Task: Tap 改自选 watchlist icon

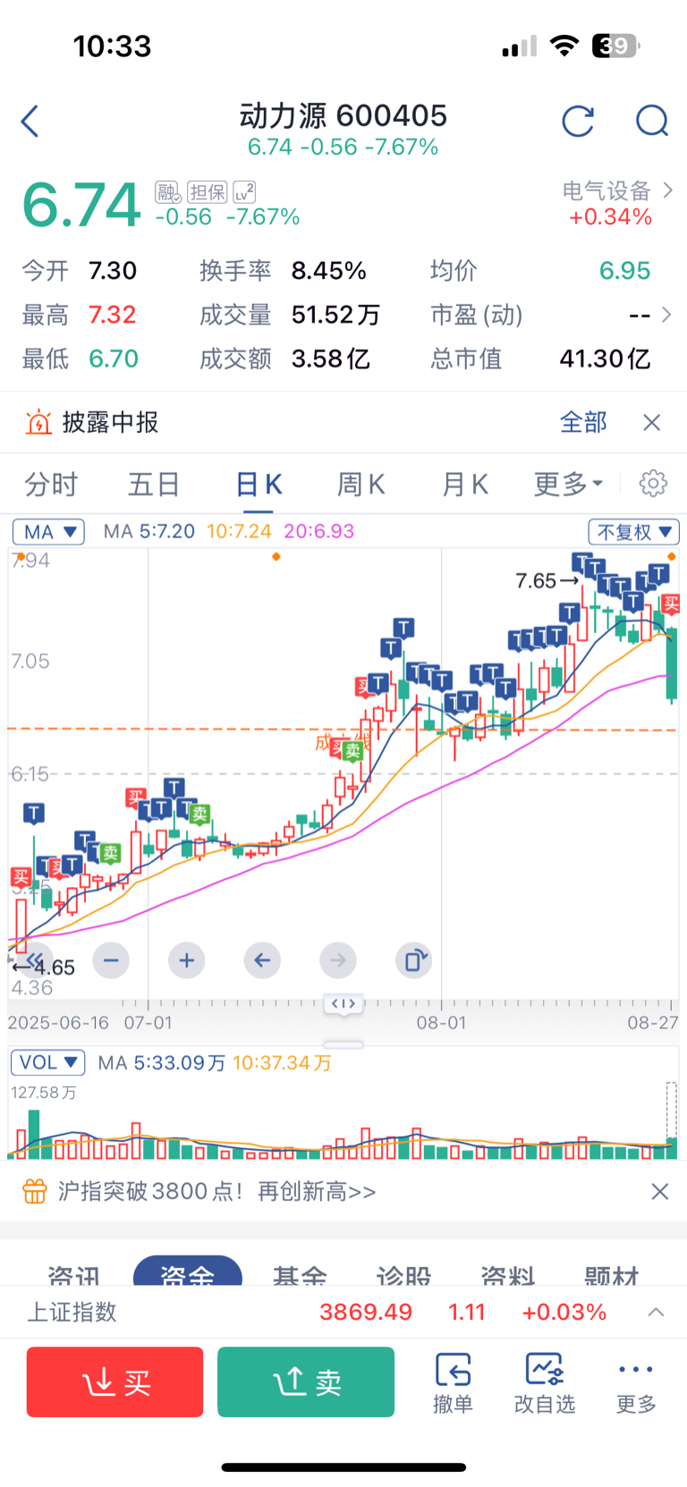Action: (x=545, y=1382)
